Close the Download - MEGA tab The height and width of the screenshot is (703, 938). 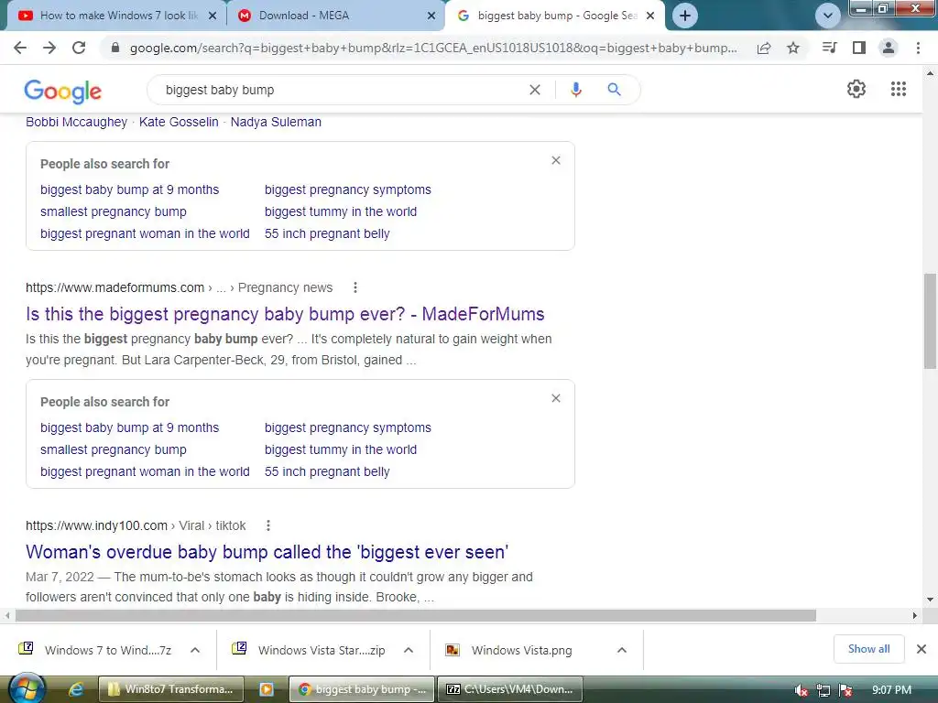431,16
